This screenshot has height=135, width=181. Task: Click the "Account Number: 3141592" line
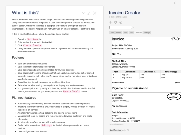[x=123, y=118]
